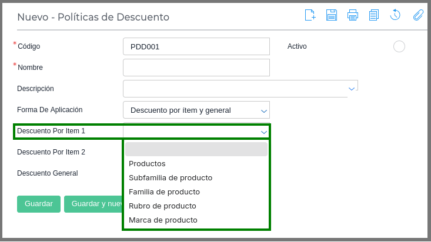Click the paperclip attachment icon
This screenshot has width=431, height=242.
click(x=418, y=15)
